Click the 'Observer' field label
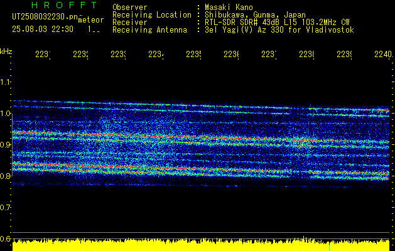The width and height of the screenshot is (395, 251). [x=130, y=7]
